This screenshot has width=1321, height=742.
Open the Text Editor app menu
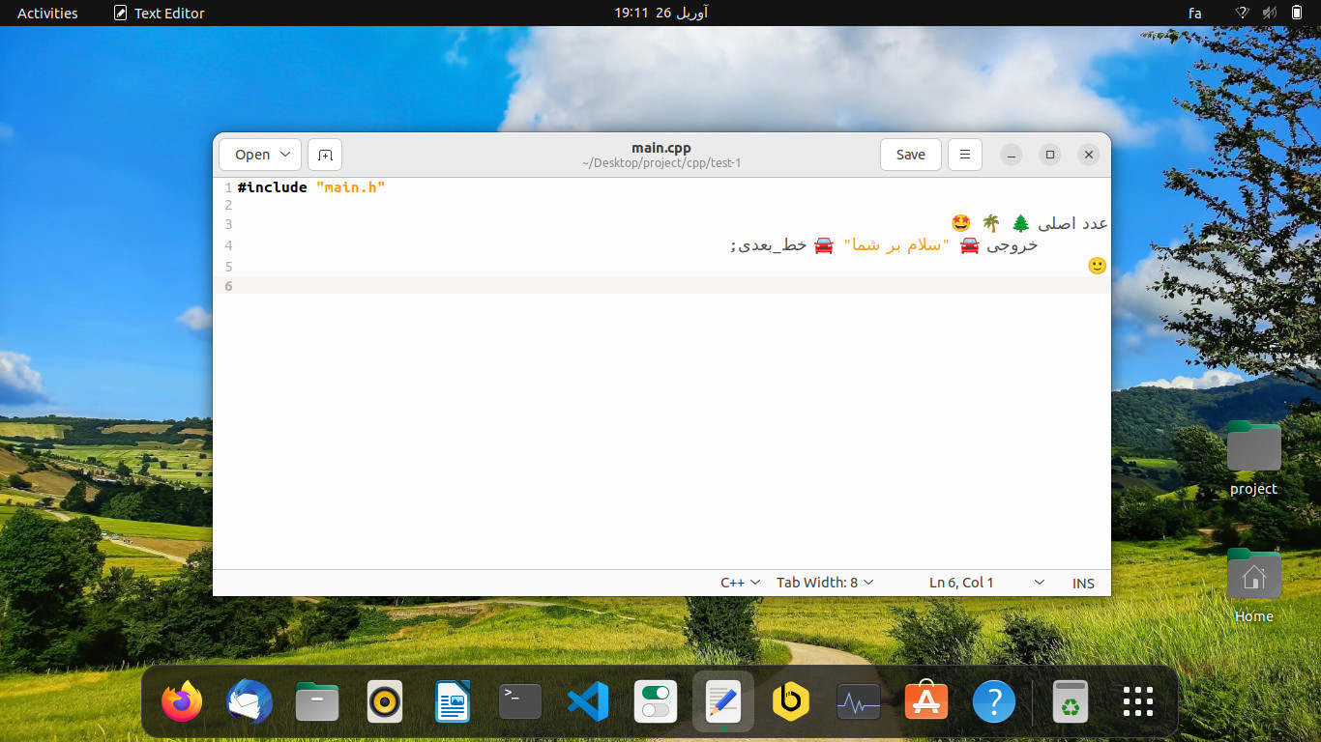pyautogui.click(x=160, y=14)
